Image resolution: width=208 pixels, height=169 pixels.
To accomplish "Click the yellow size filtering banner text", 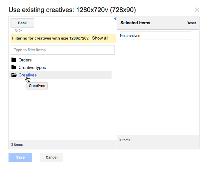I will click(51, 38).
